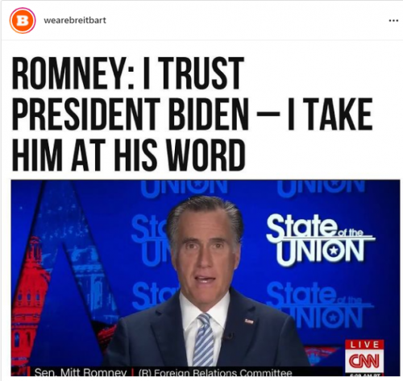Click PRESIDENT BIDEN in the headline
The image size is (403, 381).
click(131, 114)
